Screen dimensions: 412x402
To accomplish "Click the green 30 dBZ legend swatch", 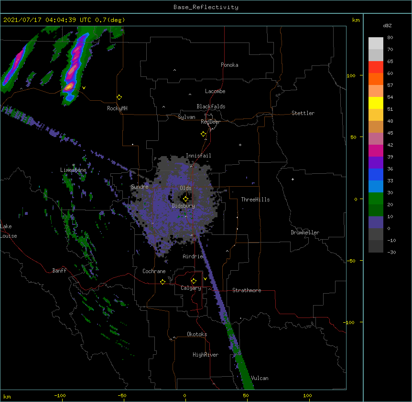I will click(376, 199).
